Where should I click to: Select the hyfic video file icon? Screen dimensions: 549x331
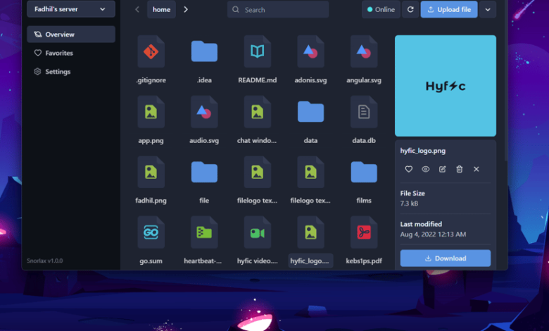(x=258, y=232)
